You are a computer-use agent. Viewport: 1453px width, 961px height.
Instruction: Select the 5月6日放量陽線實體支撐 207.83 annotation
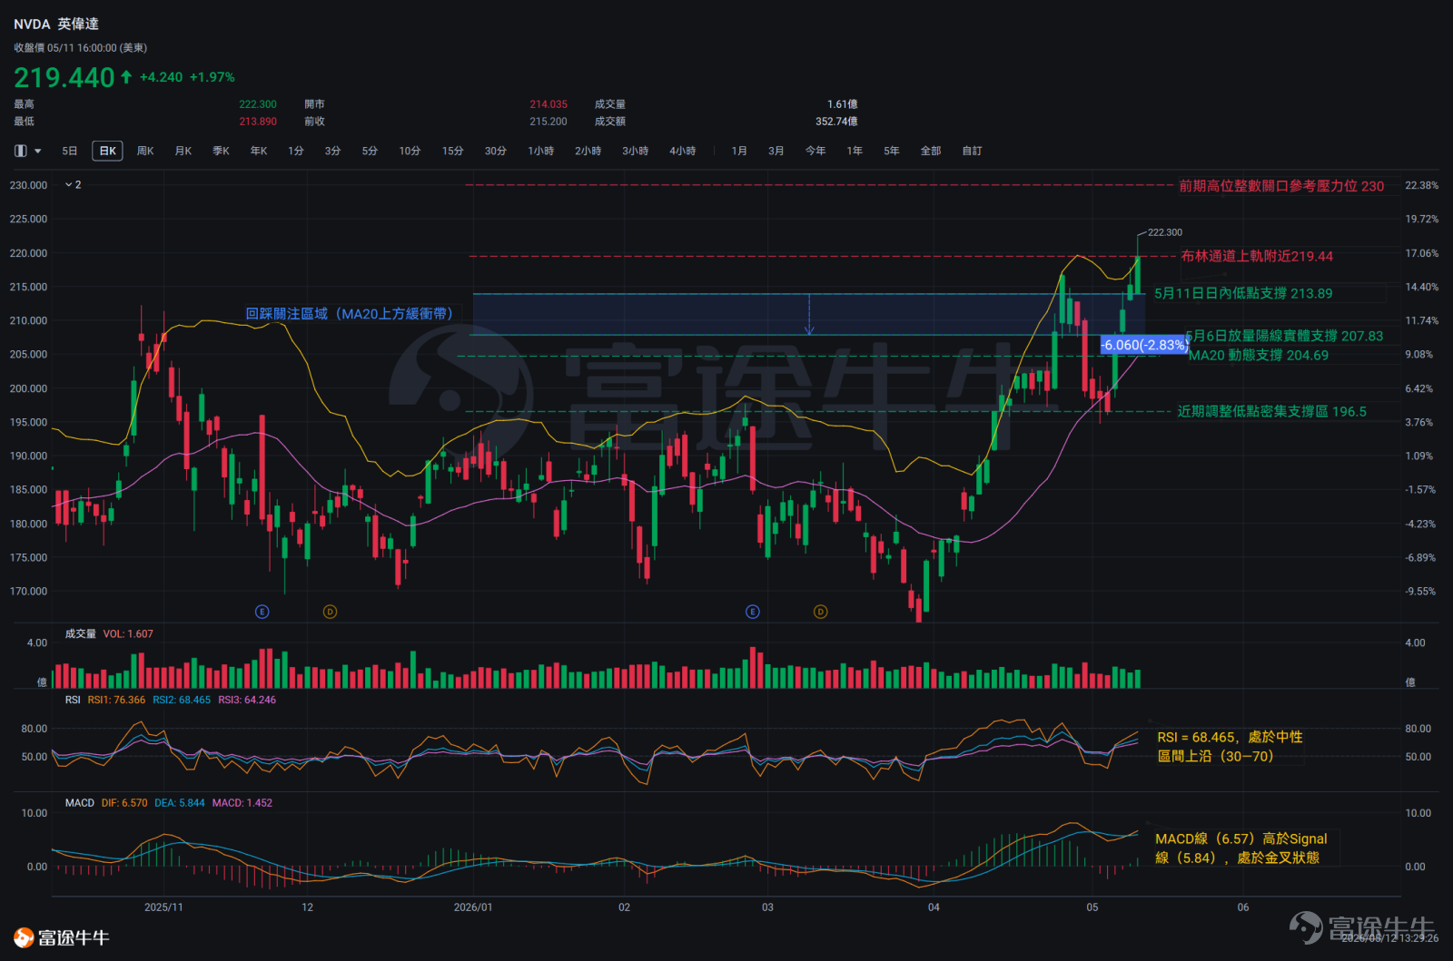[1285, 336]
